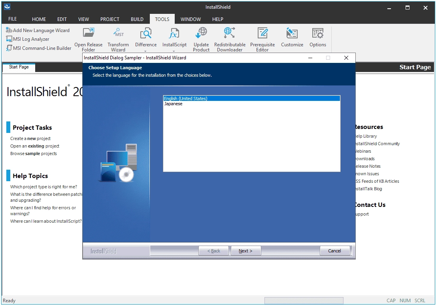Open 'Where can I learn about InstallScript?'
The width and height of the screenshot is (436, 305).
(46, 221)
